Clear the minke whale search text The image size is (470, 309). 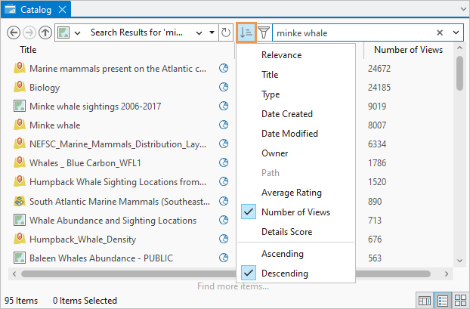(440, 33)
